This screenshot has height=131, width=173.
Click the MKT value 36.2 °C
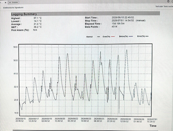[38, 27]
